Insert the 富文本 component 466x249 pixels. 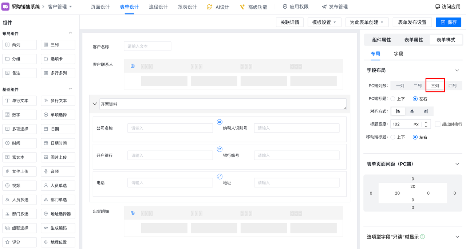tap(19, 157)
